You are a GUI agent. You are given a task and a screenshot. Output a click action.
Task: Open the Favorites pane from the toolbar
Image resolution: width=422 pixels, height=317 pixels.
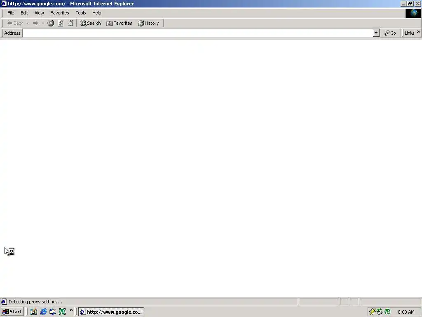pyautogui.click(x=119, y=23)
